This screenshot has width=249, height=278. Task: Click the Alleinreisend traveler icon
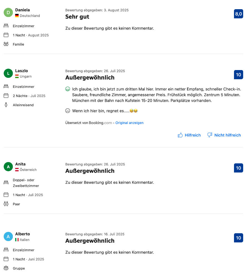coord(6,105)
